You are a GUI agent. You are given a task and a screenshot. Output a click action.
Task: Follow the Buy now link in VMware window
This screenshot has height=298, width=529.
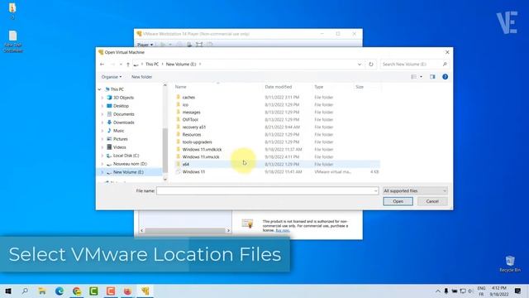tap(283, 230)
